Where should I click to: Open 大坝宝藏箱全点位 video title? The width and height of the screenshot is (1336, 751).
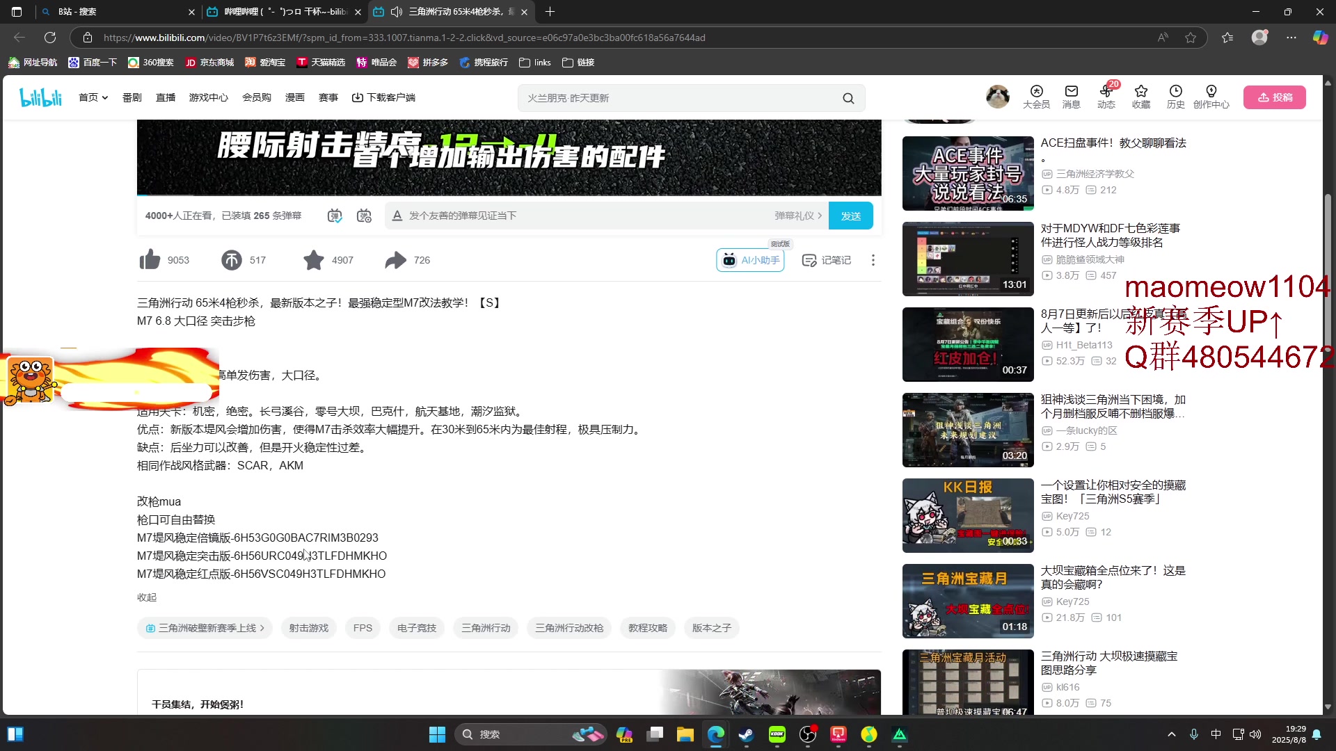[x=1113, y=577]
